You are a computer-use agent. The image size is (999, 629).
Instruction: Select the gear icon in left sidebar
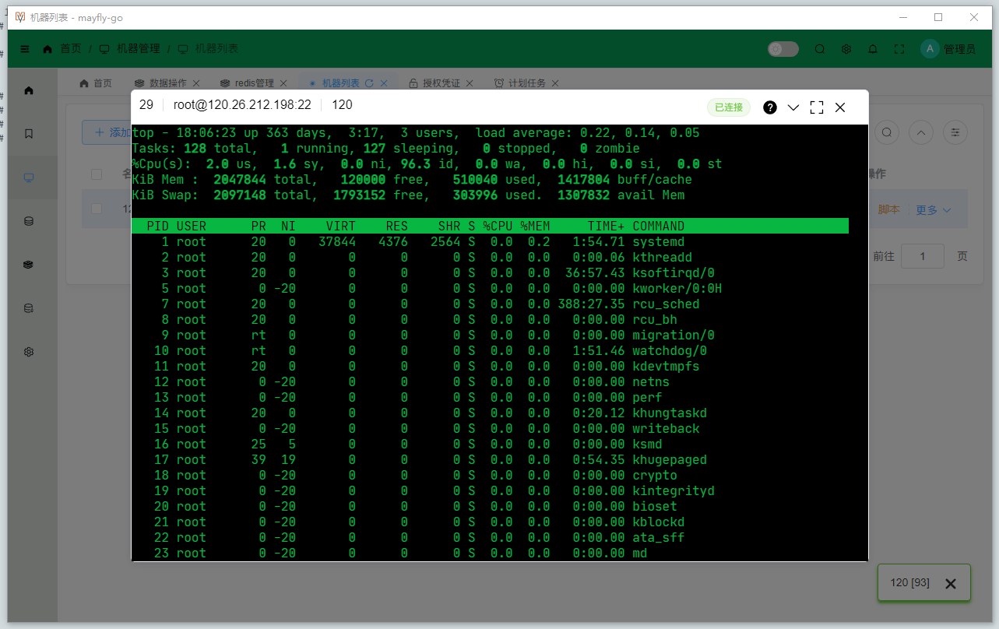click(29, 352)
